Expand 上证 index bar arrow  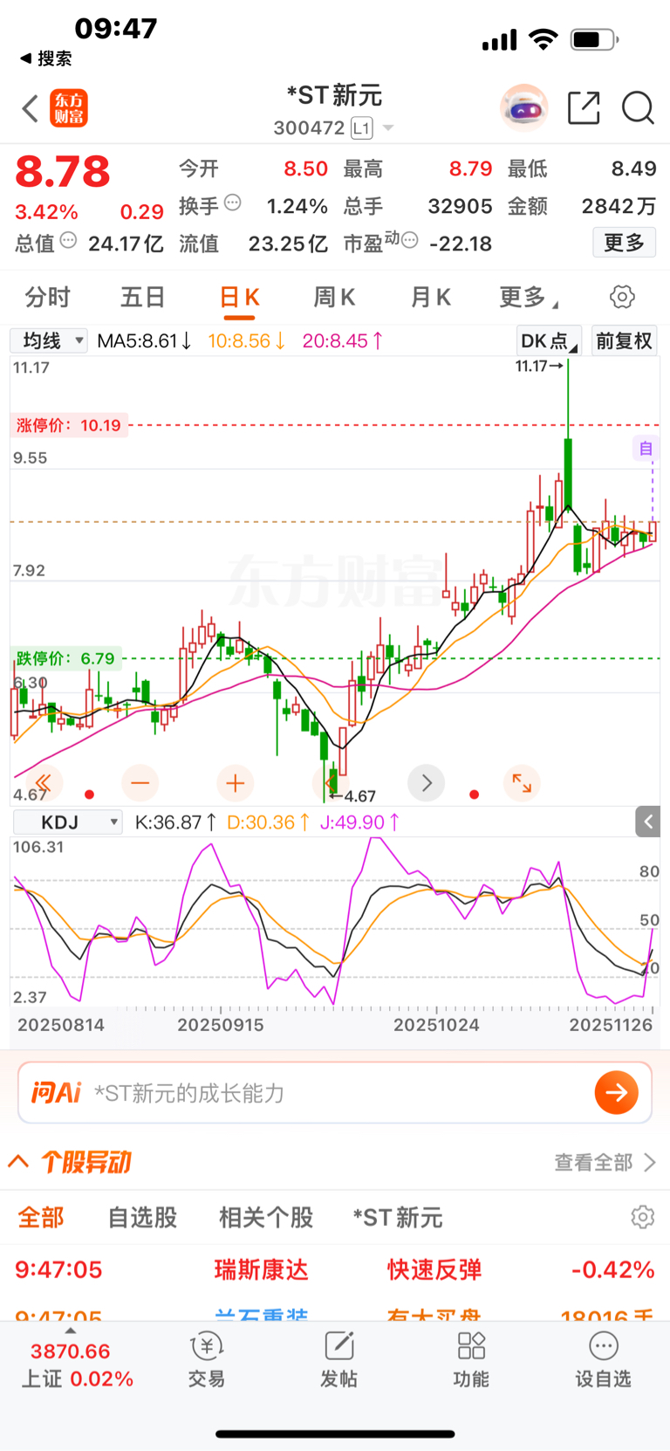71,1331
